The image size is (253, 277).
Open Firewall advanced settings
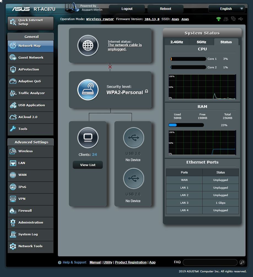(31, 211)
